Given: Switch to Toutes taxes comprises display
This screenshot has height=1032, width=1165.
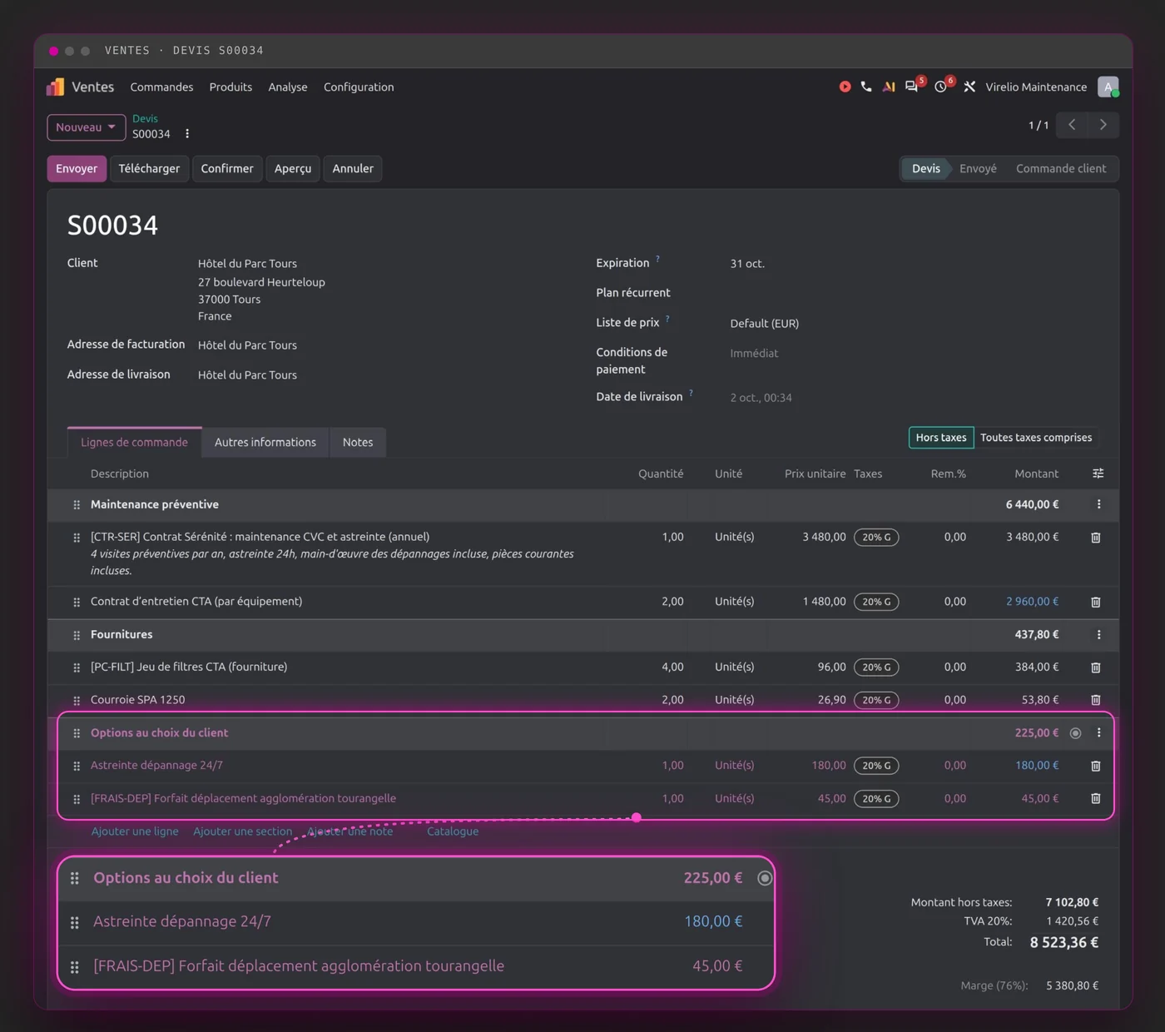Looking at the screenshot, I should tap(1036, 438).
